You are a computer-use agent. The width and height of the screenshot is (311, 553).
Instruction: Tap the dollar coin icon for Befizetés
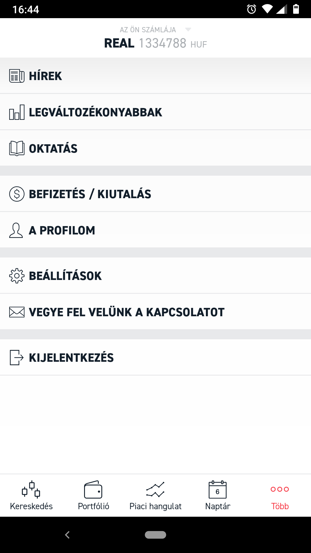pyautogui.click(x=17, y=194)
